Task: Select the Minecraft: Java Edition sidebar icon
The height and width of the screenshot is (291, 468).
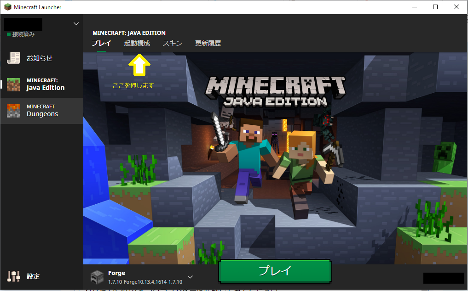Action: tap(13, 84)
